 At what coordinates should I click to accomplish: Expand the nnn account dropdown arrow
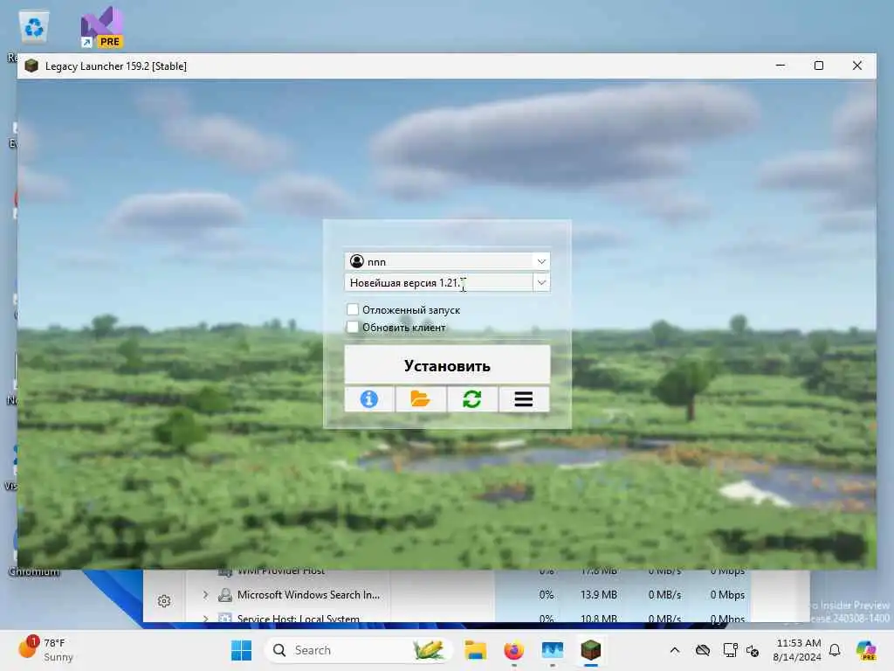[541, 261]
